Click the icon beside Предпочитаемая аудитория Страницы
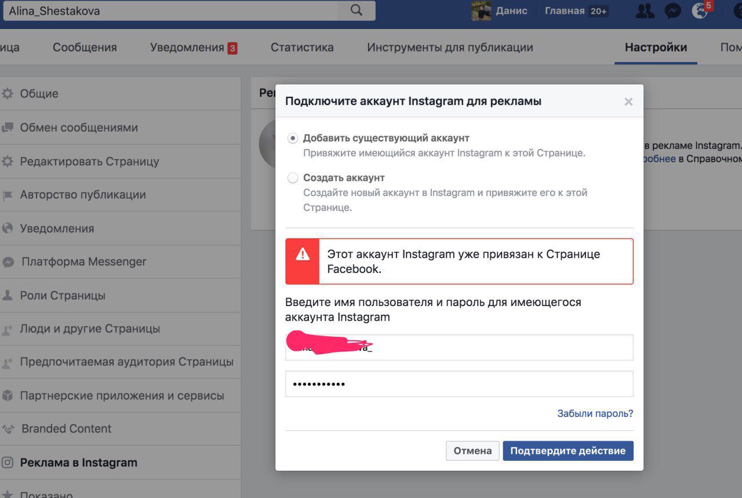The width and height of the screenshot is (742, 498). coord(8,362)
